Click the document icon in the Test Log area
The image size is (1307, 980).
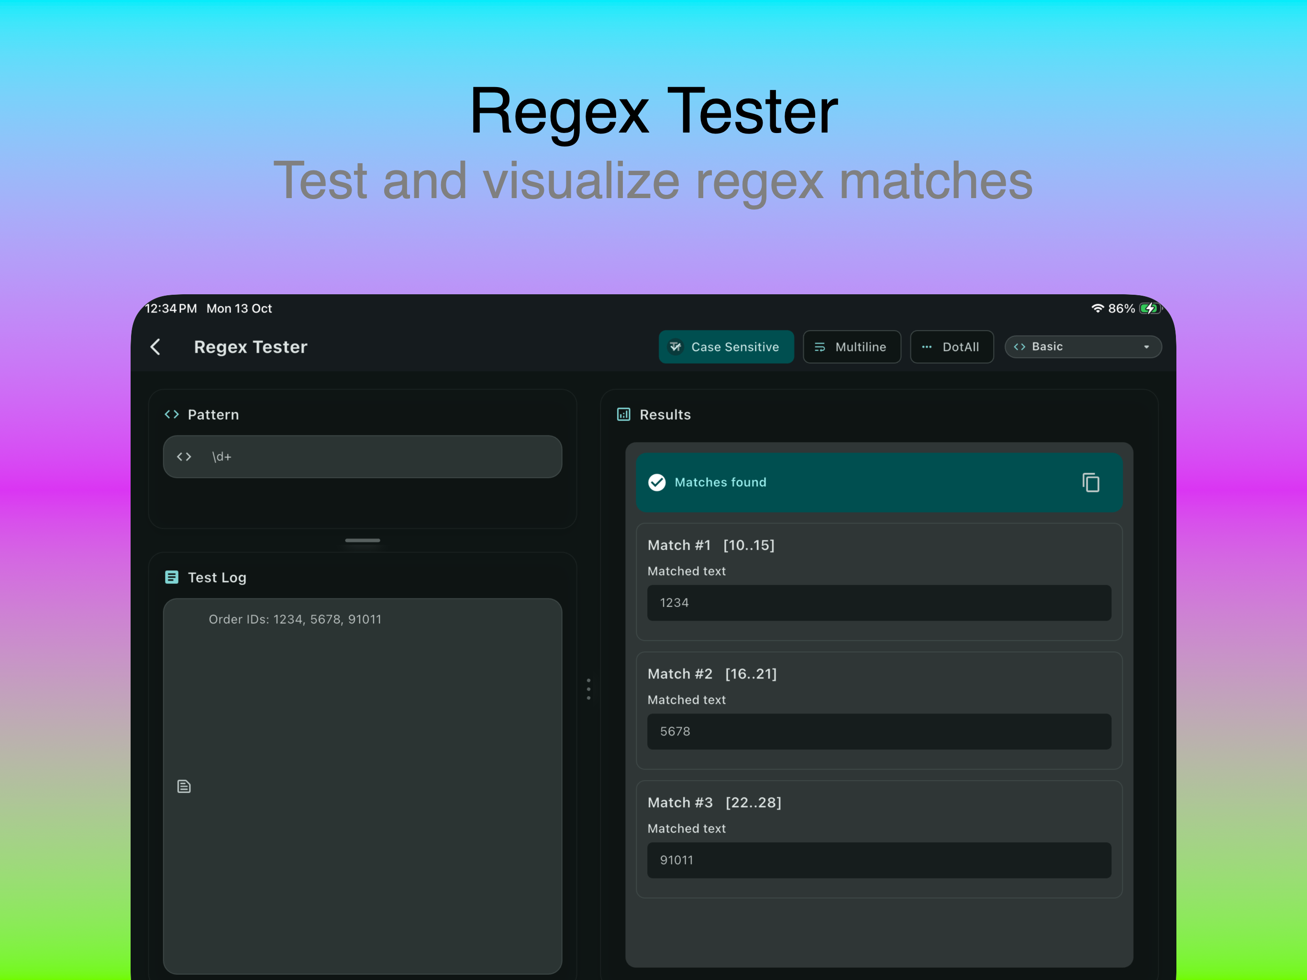184,786
